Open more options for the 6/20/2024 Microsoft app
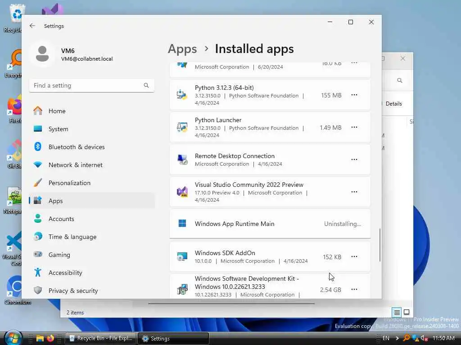Screen dimensions: 461x345 (x=354, y=63)
